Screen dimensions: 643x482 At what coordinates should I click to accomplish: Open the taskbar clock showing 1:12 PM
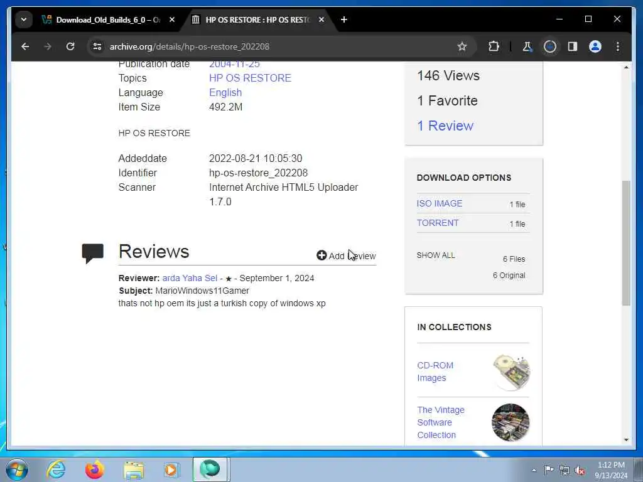pos(611,469)
